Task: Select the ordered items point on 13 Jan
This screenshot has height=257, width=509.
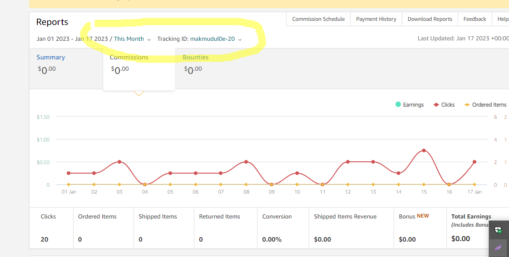Action: (x=373, y=184)
